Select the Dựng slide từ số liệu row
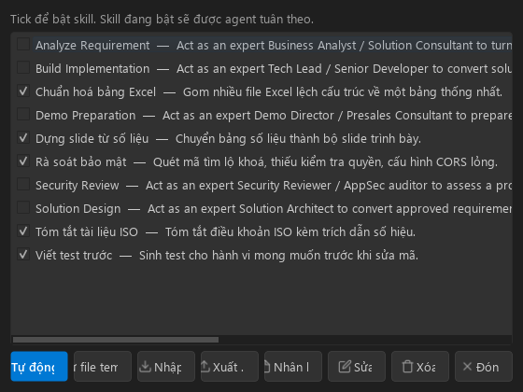The width and height of the screenshot is (523, 392). coord(261,138)
